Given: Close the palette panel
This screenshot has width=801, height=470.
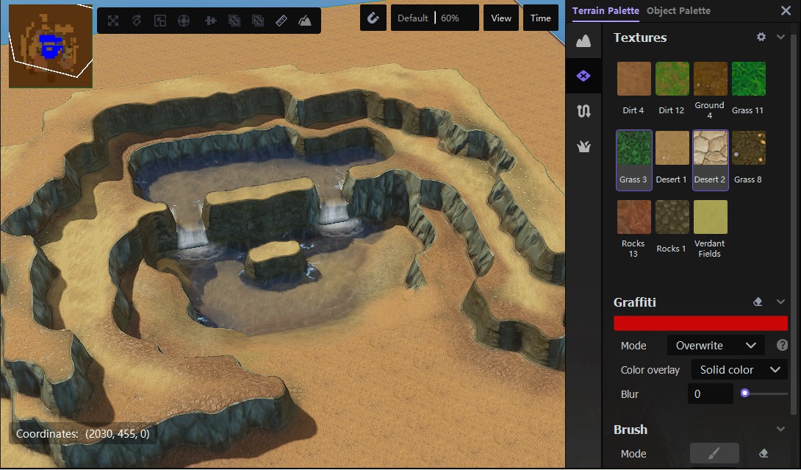Looking at the screenshot, I should [786, 11].
